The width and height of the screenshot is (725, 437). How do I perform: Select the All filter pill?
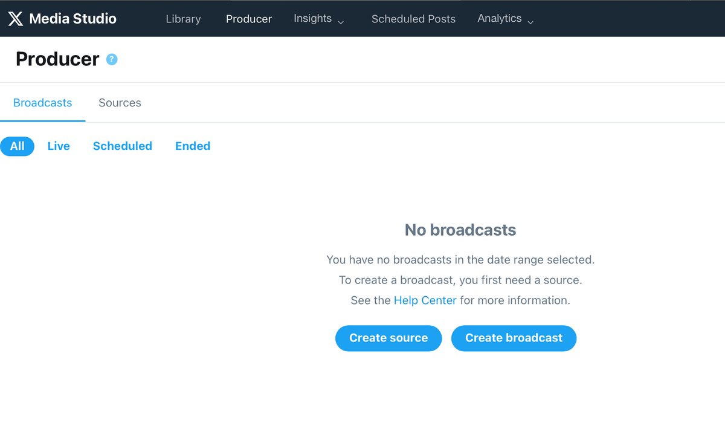17,146
